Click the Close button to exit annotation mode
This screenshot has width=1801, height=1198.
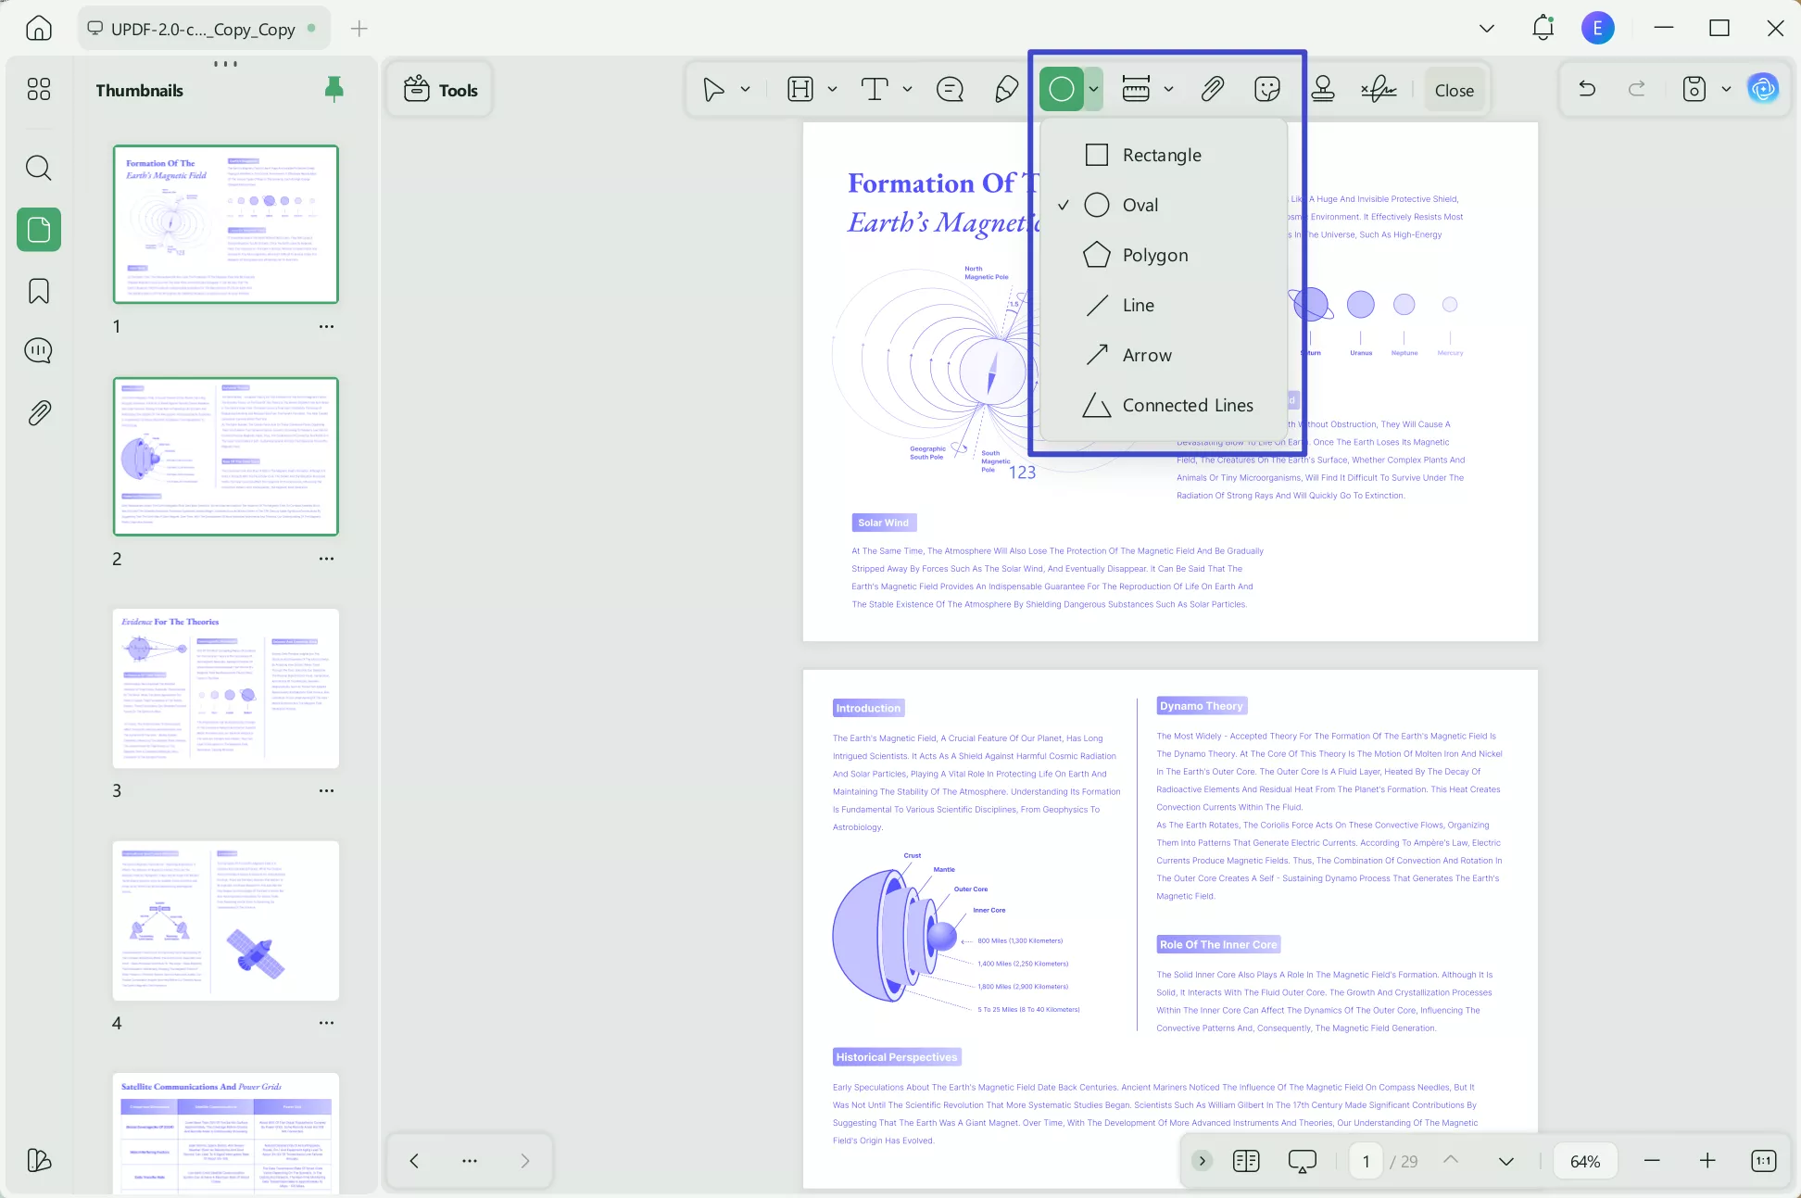(x=1454, y=89)
